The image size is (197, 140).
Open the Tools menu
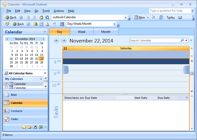(x=46, y=11)
